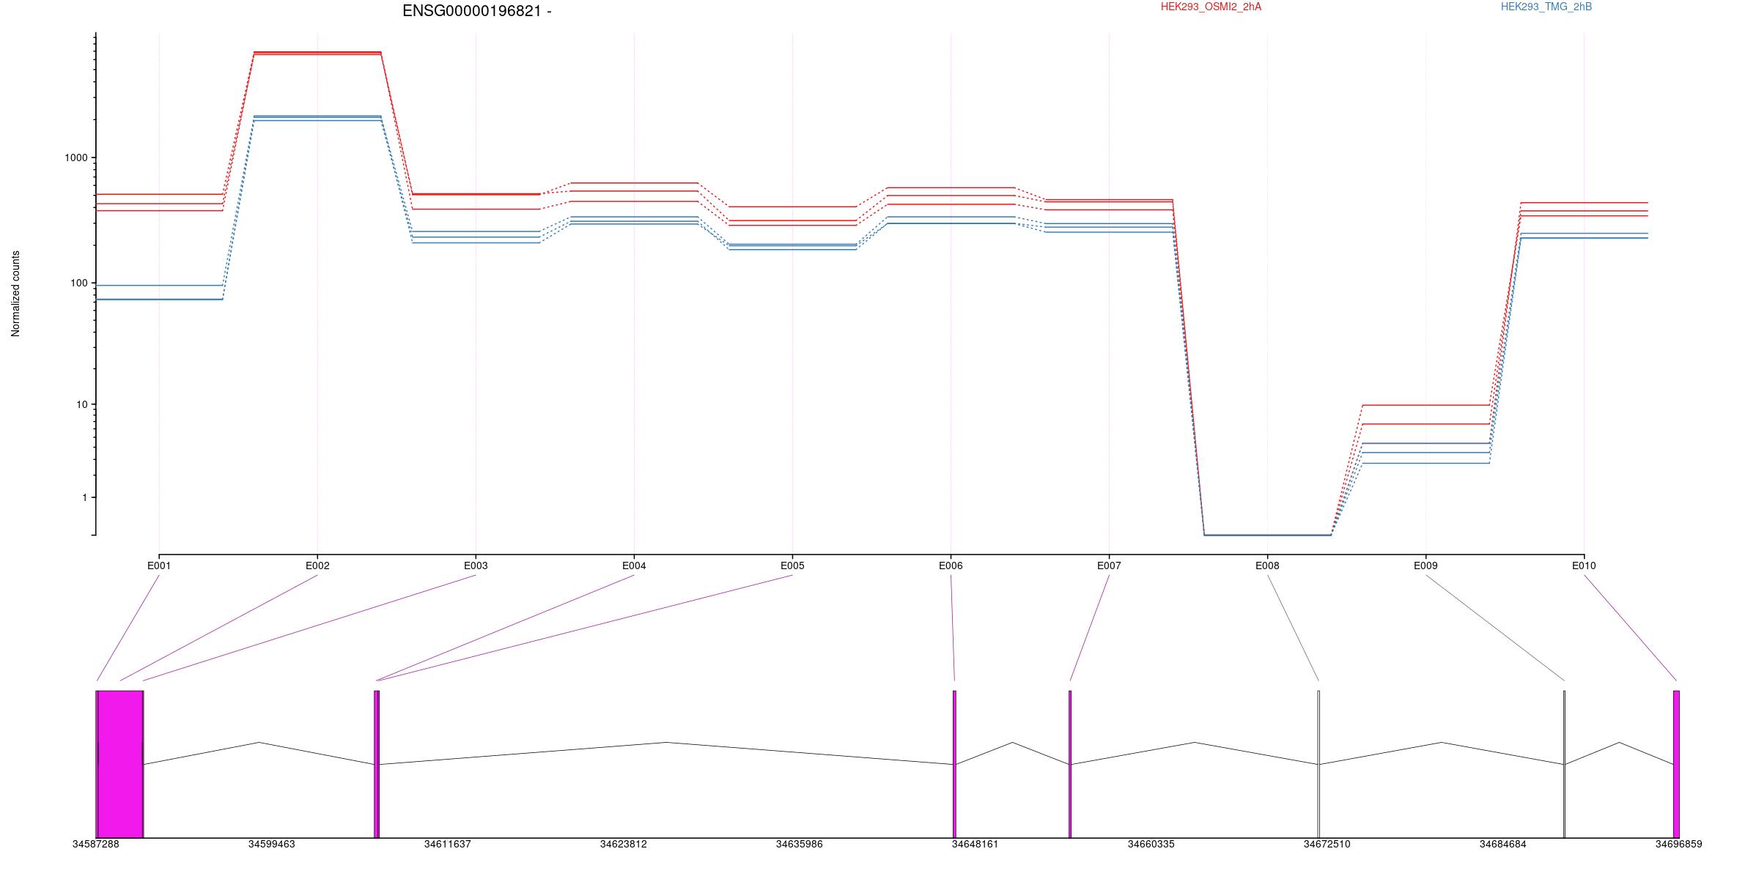Click genomic coordinate 34587288
Viewport: 1759px width, 879px height.
(95, 844)
